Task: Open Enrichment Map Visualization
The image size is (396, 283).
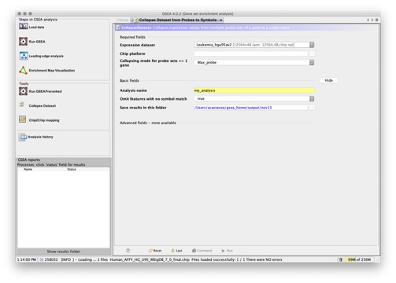Action: click(46, 70)
